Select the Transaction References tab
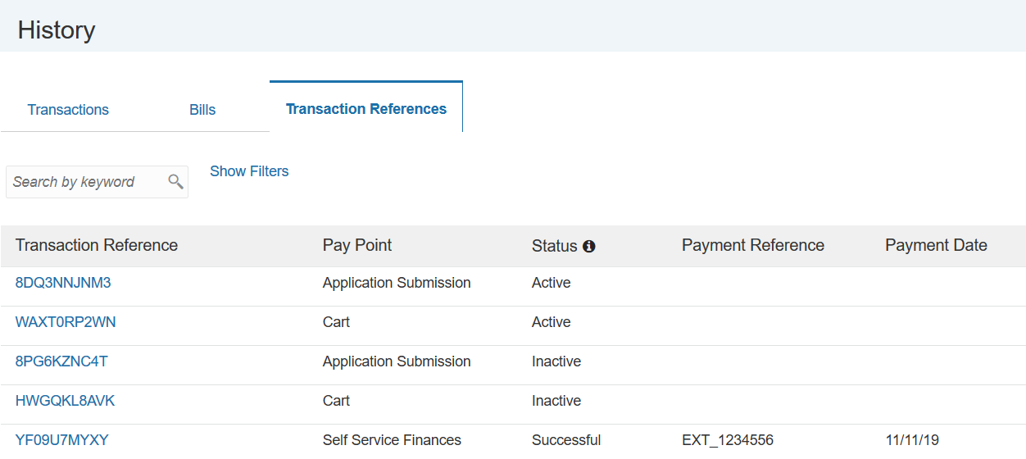This screenshot has width=1026, height=459. [366, 109]
